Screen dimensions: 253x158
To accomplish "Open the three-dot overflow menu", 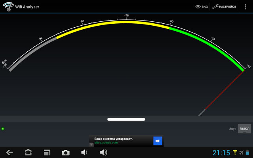I will point(245,7).
